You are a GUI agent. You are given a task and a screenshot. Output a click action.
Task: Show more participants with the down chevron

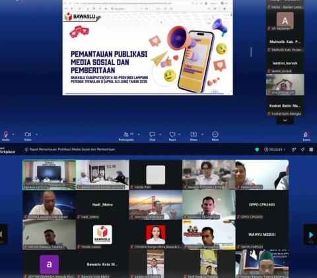285,121
